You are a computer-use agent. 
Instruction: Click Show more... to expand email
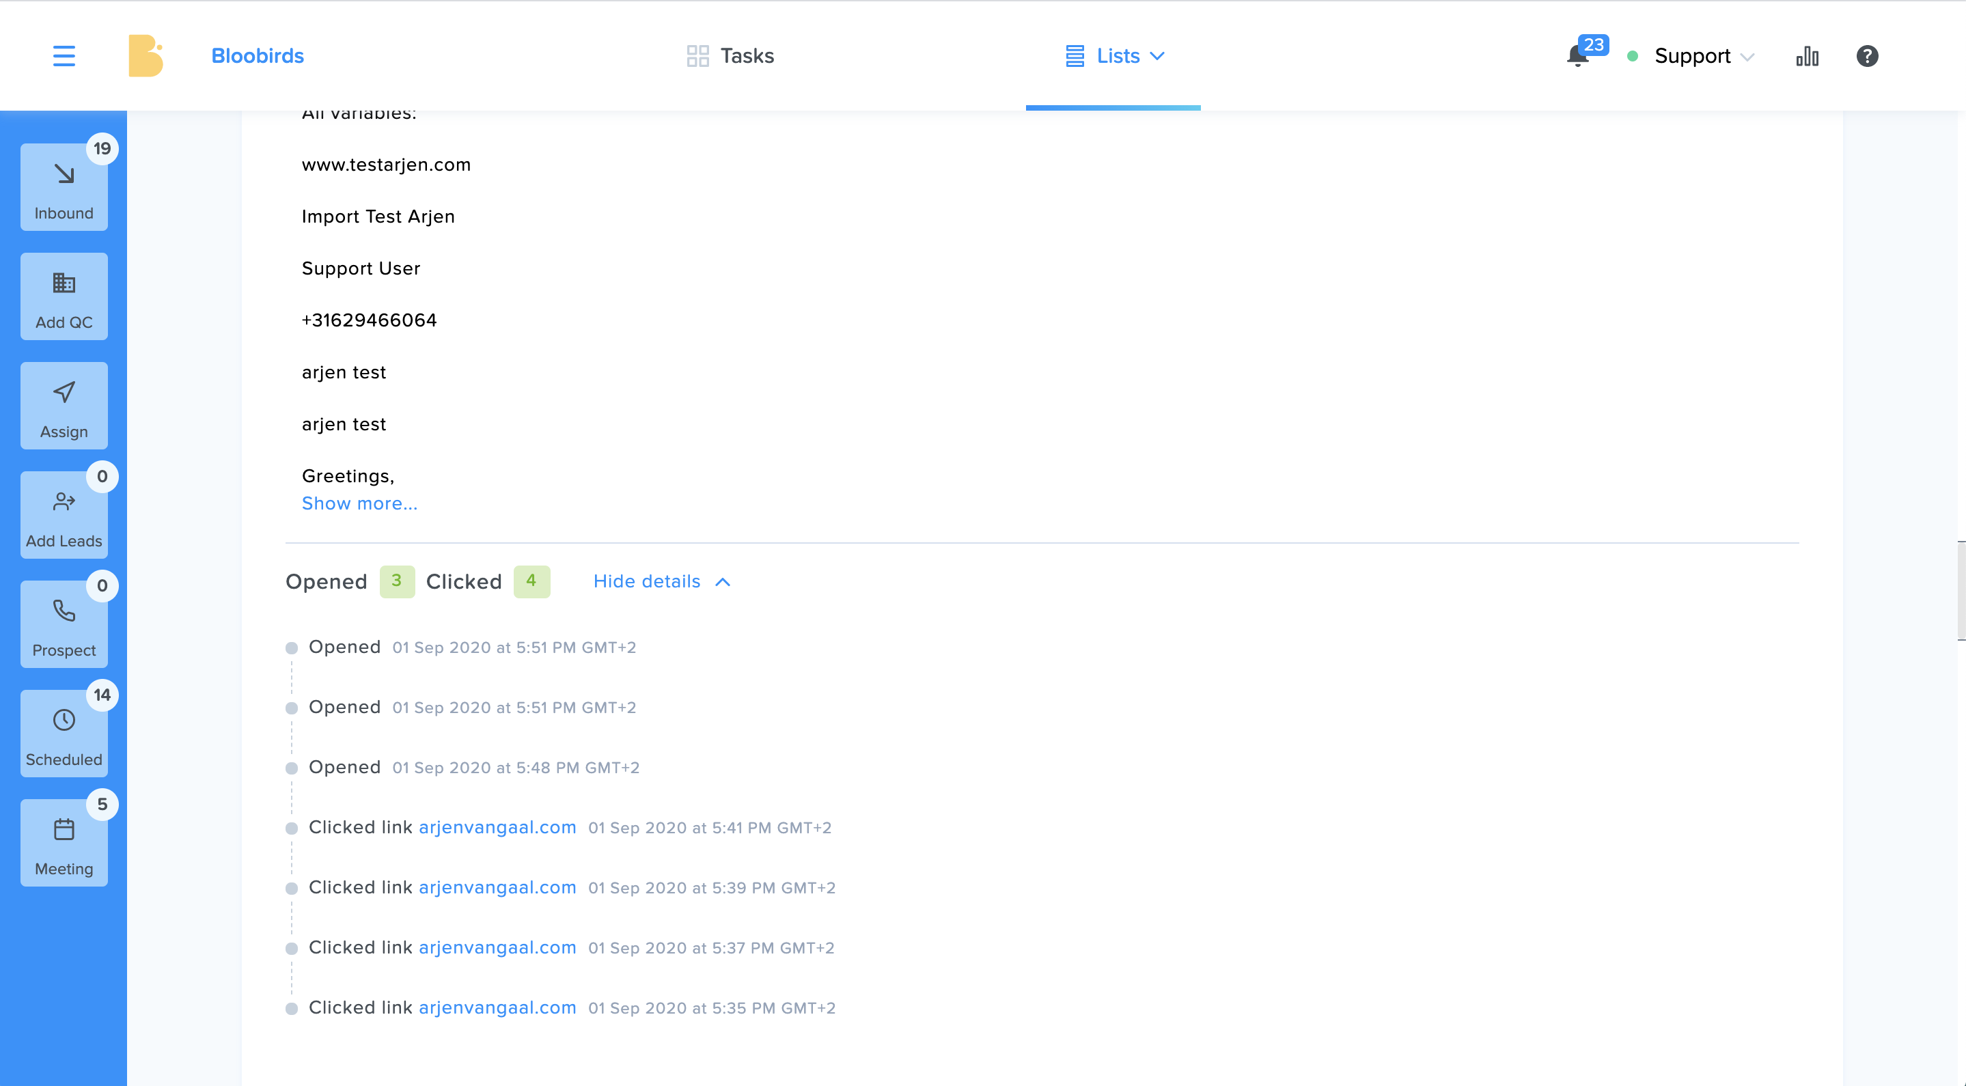click(359, 503)
